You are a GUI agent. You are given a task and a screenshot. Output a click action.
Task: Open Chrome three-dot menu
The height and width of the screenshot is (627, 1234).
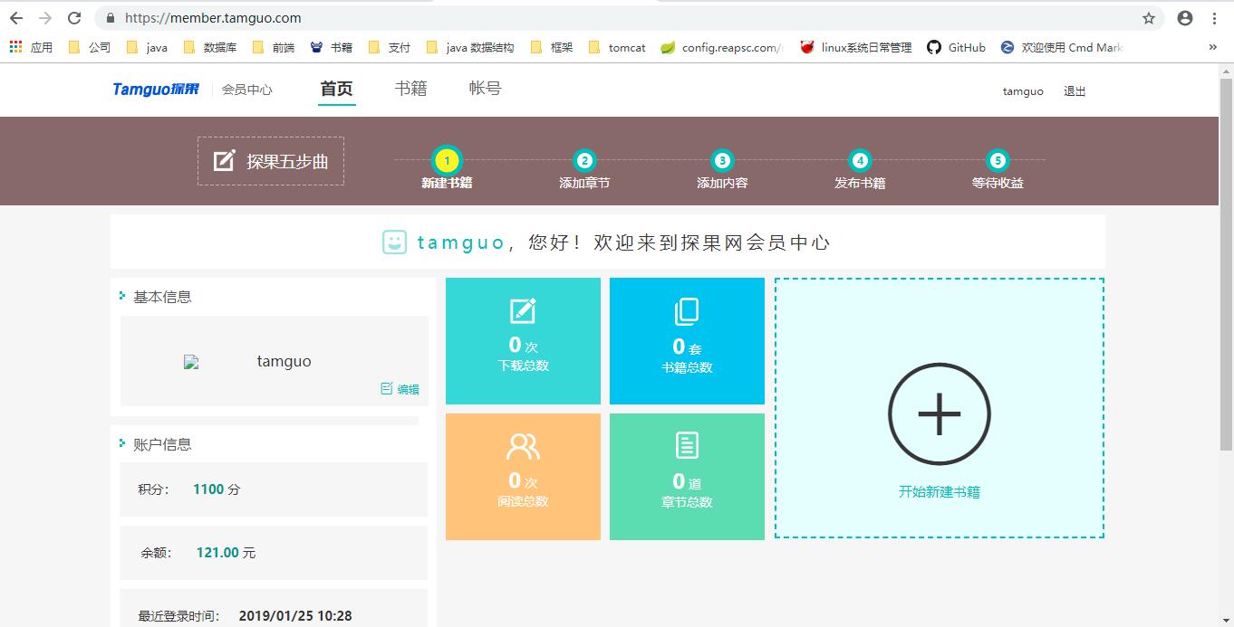click(1214, 18)
